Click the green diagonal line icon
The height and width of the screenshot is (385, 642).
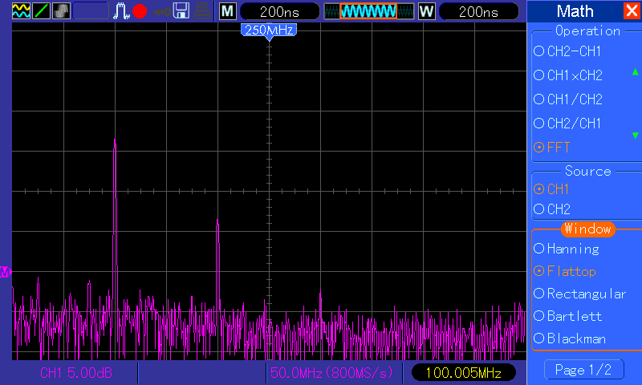coord(41,11)
